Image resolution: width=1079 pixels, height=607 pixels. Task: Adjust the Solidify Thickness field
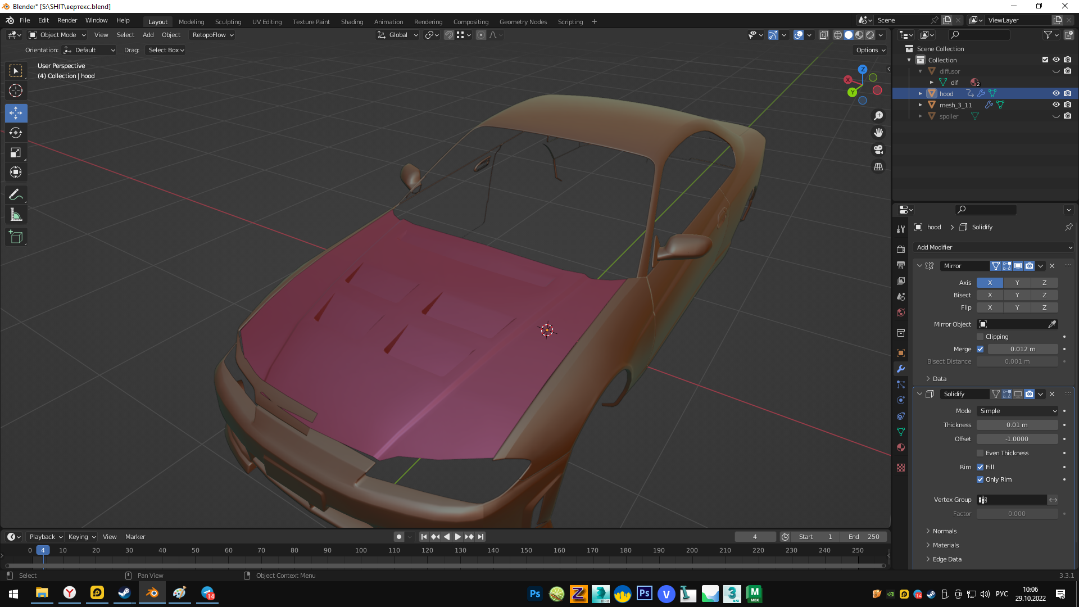[x=1017, y=425]
